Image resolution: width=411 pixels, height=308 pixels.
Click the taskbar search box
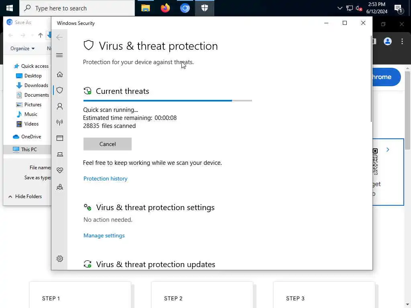pyautogui.click(x=77, y=8)
